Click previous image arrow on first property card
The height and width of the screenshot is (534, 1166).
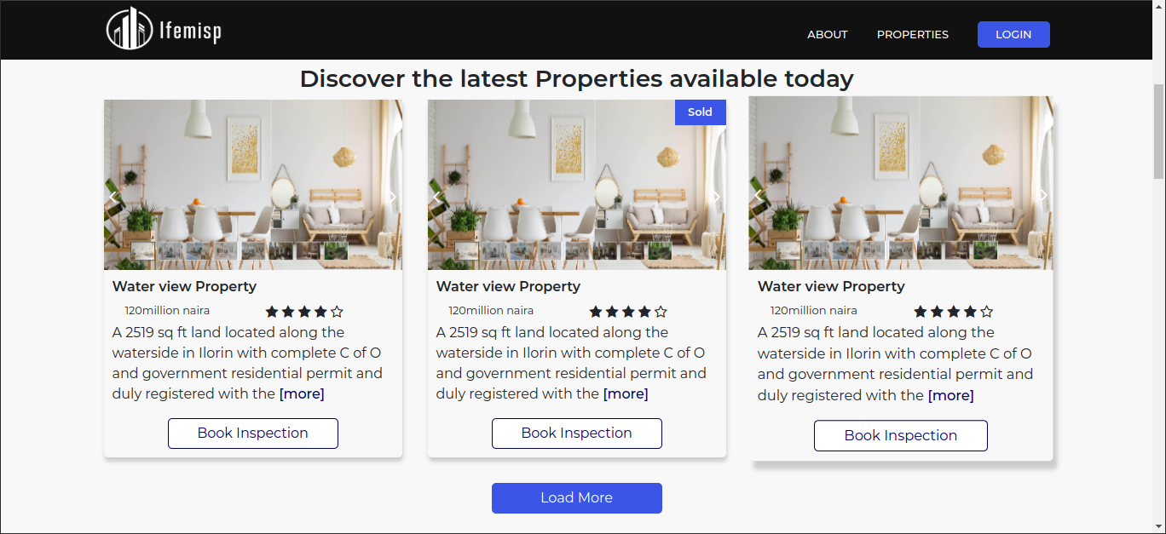point(113,197)
